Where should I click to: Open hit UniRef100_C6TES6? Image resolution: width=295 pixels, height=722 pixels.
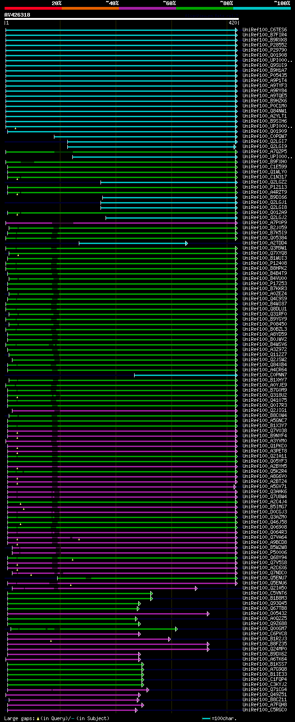(264, 30)
